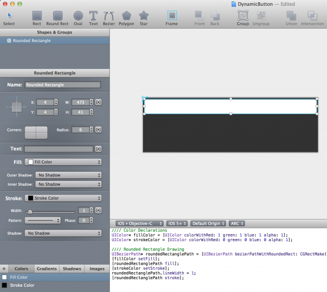Open the Outer Shadow dropdown
327x292 pixels.
[x=68, y=175]
